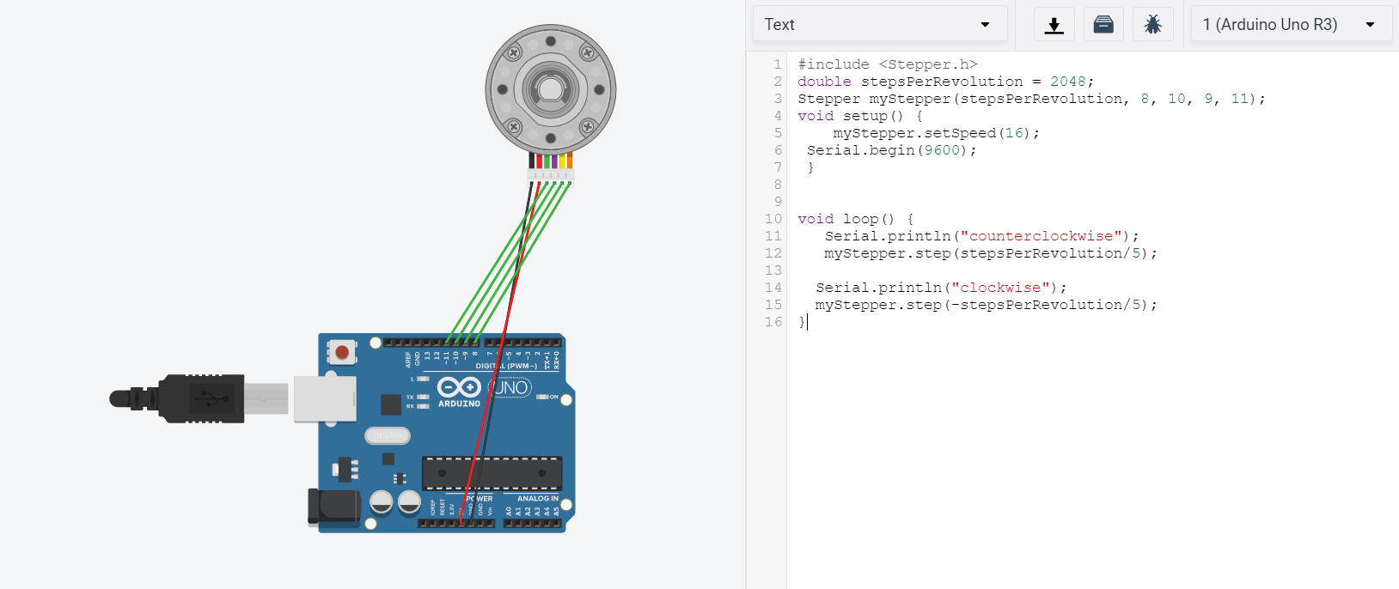1399x589 pixels.
Task: Click the Arduino analog in pin header
Action: [x=533, y=523]
